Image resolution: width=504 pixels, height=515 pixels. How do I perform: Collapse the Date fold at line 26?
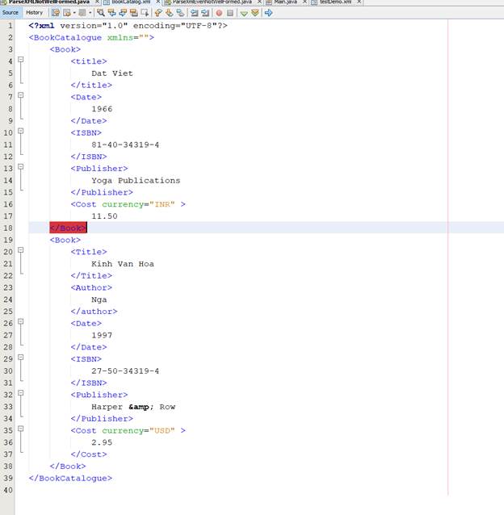tap(21, 321)
